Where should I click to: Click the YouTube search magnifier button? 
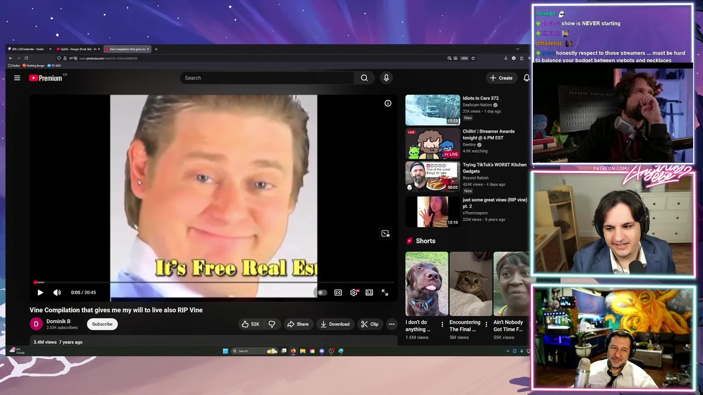[364, 78]
